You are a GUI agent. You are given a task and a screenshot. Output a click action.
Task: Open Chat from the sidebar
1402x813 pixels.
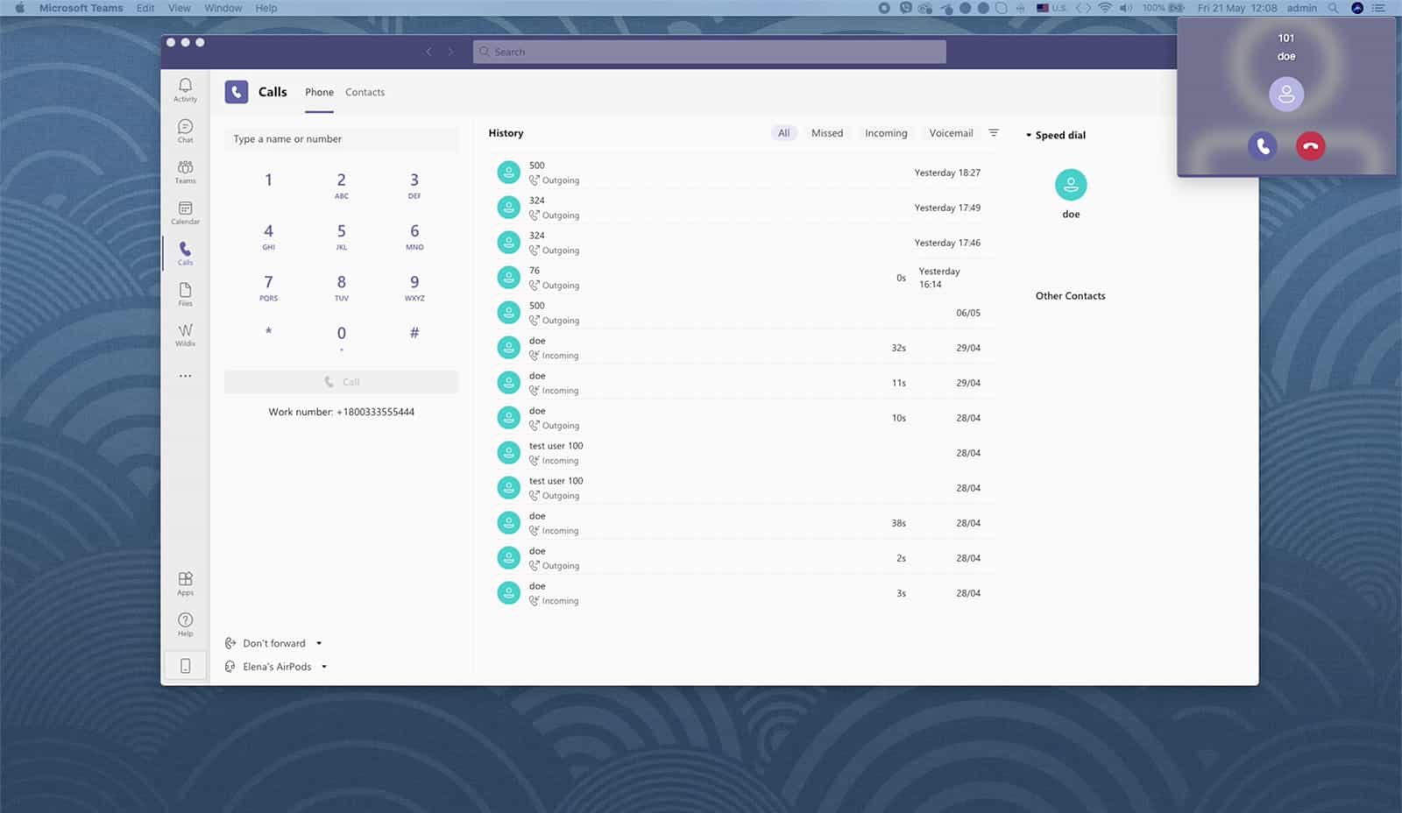click(185, 130)
